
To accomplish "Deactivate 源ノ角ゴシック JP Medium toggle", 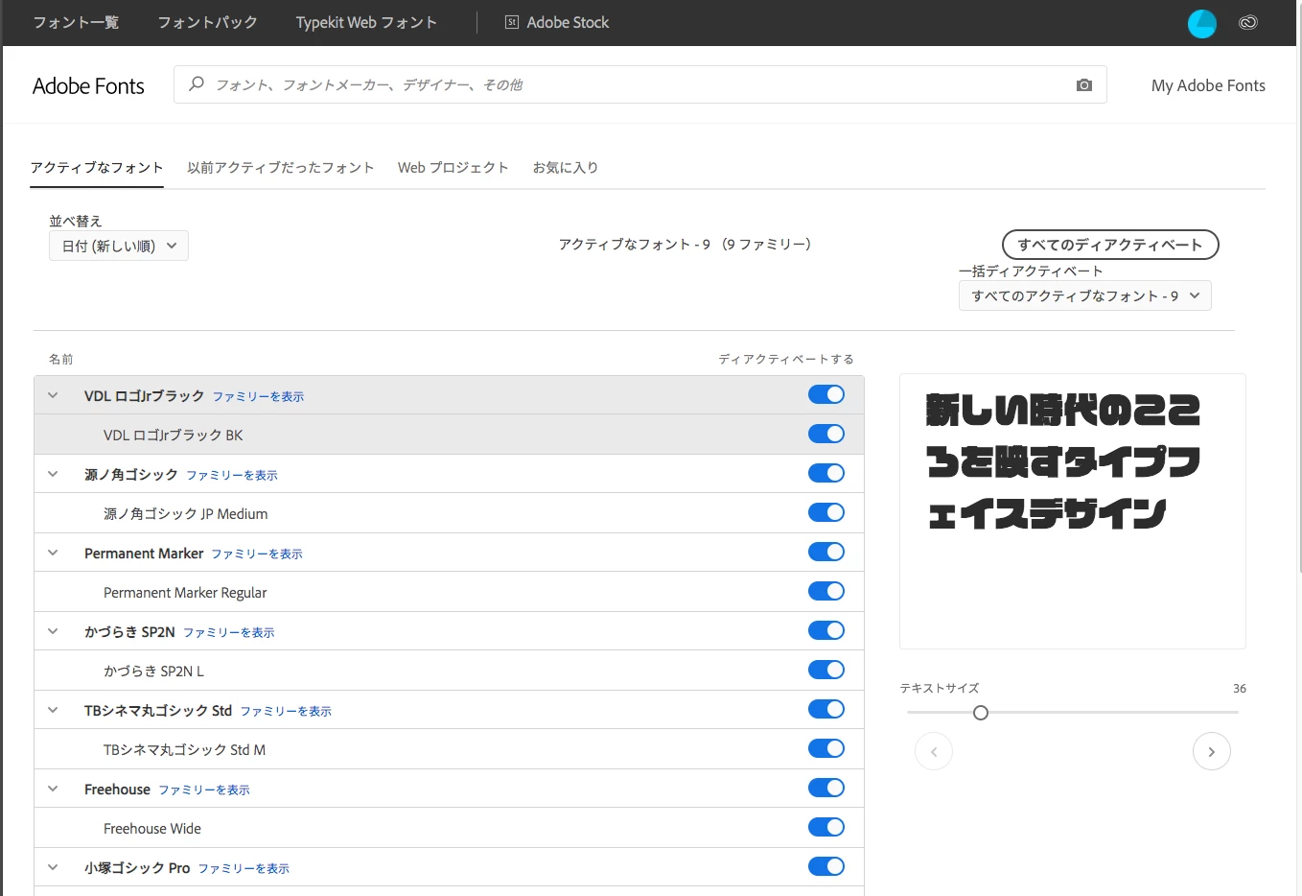I will coord(826,512).
